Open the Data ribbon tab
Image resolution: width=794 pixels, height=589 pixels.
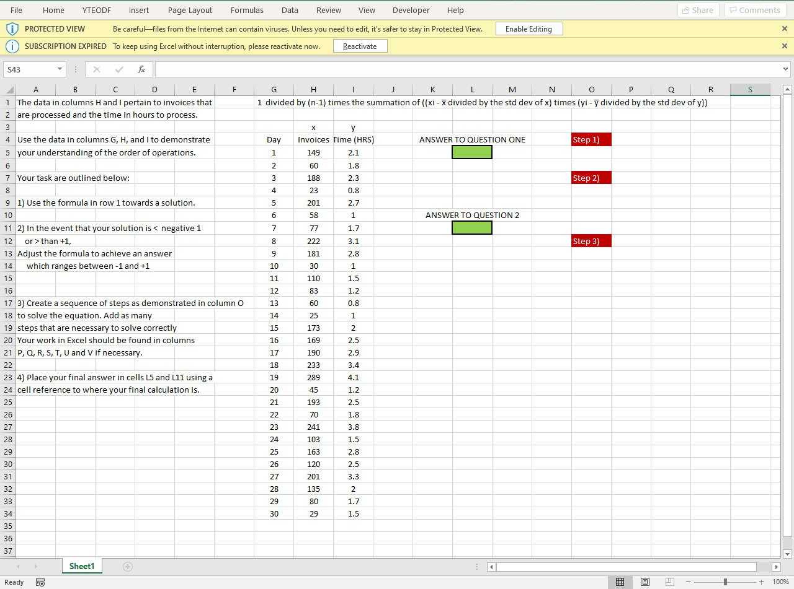(290, 10)
